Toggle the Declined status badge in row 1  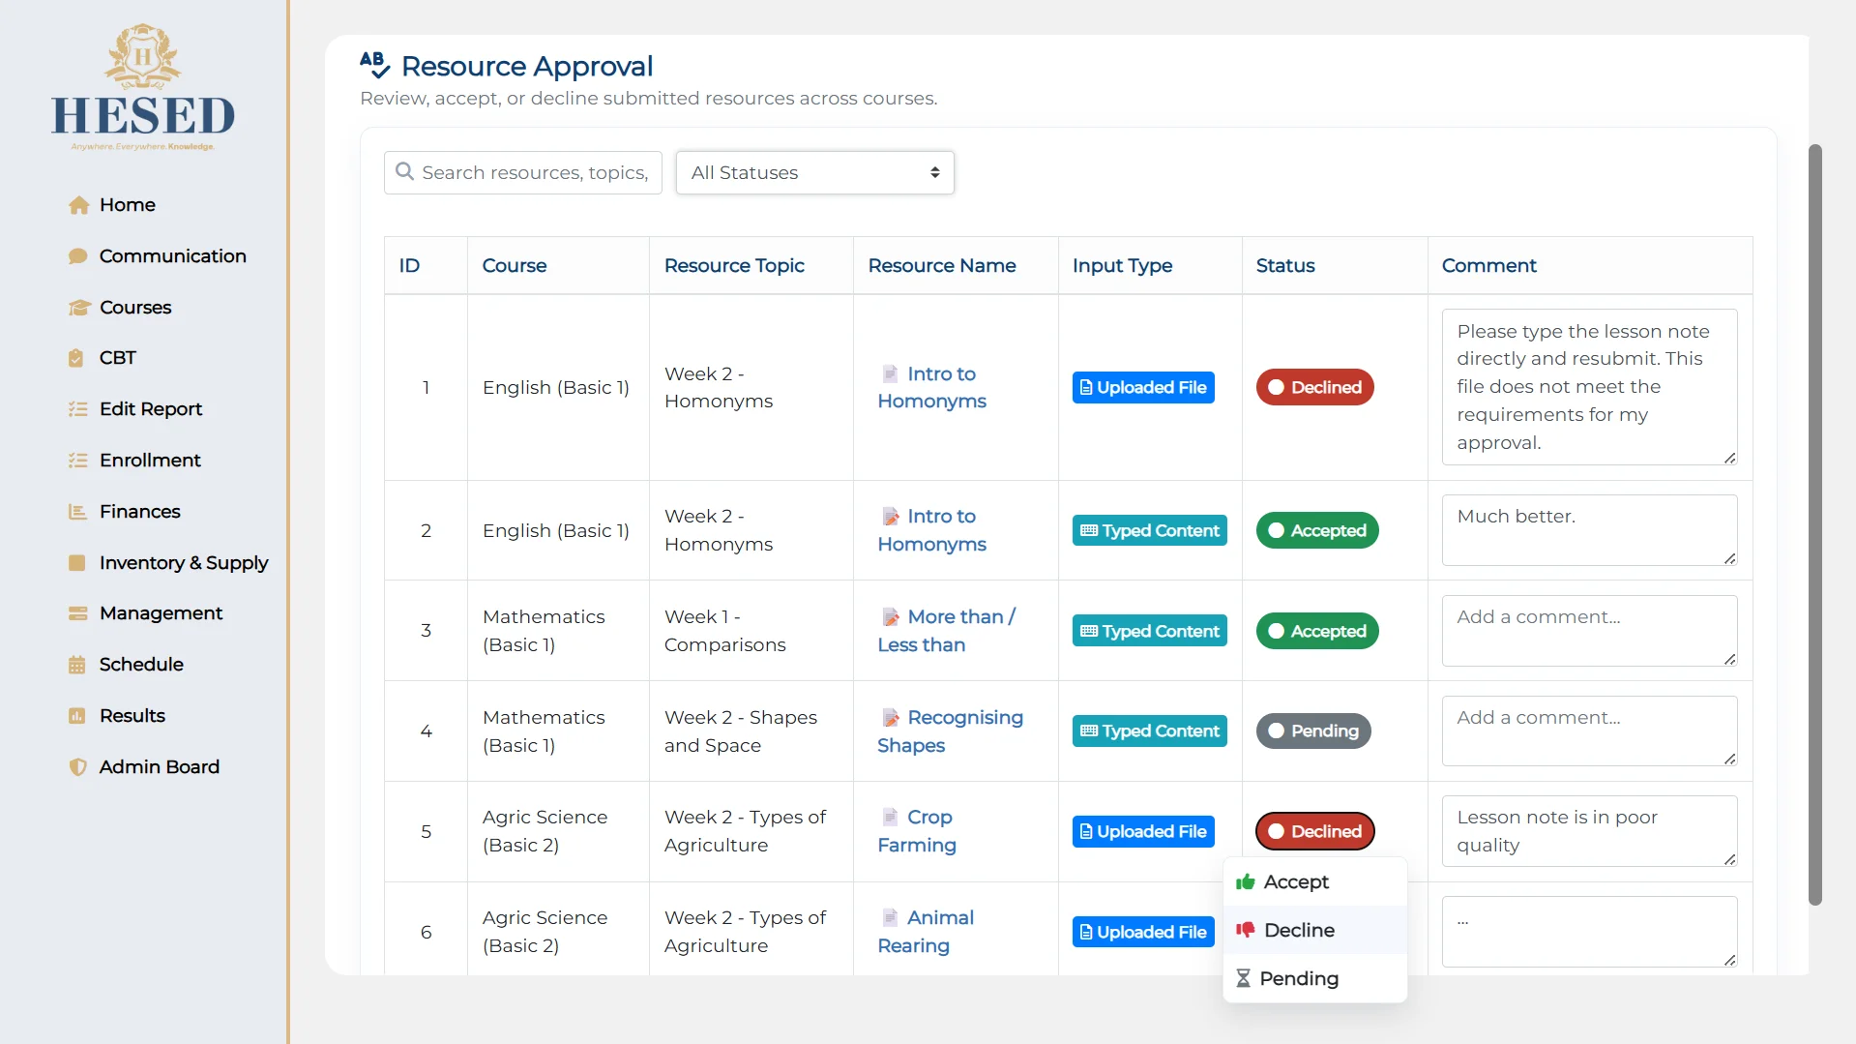1314,387
